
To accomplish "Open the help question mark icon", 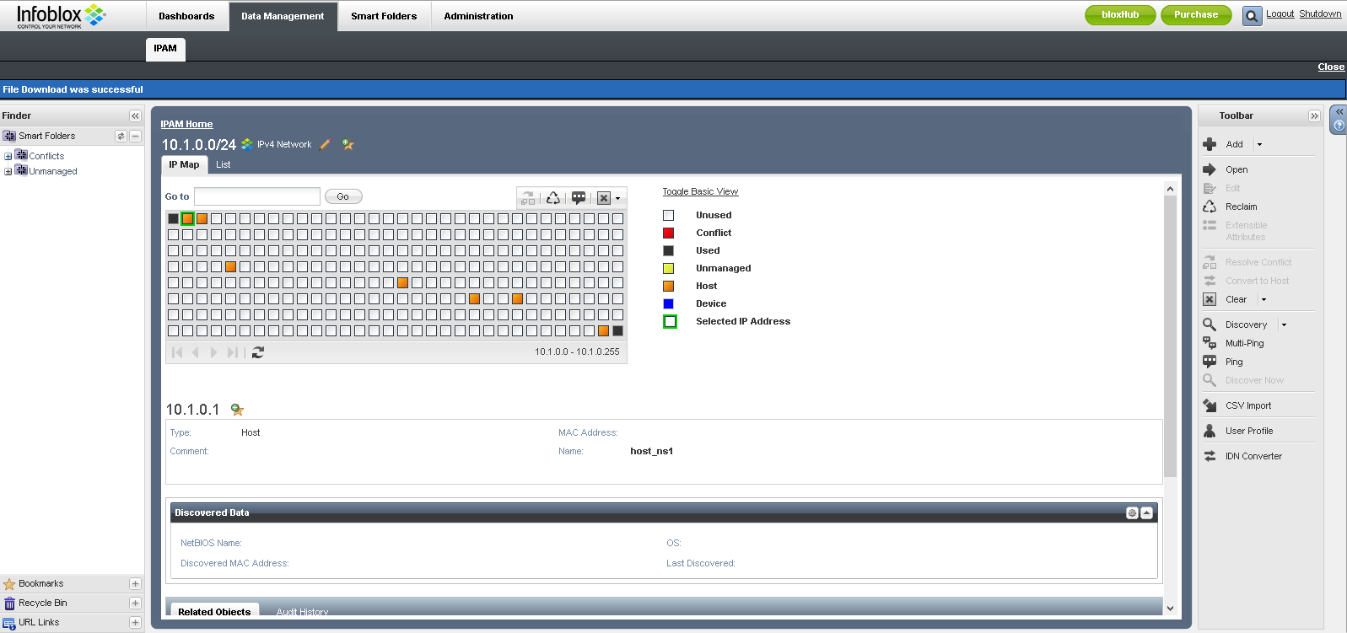I will (x=1339, y=126).
